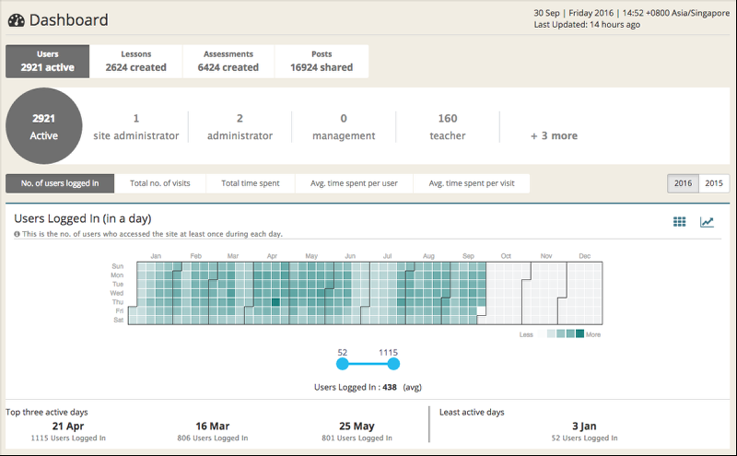Open the Posts 16924 shared tab
Image resolution: width=737 pixels, height=456 pixels.
322,61
